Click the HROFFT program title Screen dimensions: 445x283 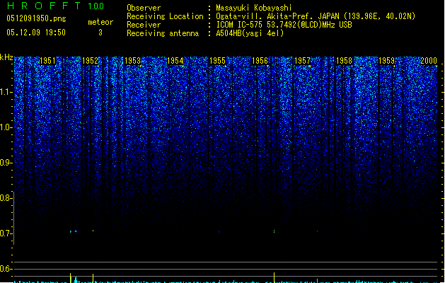point(44,6)
